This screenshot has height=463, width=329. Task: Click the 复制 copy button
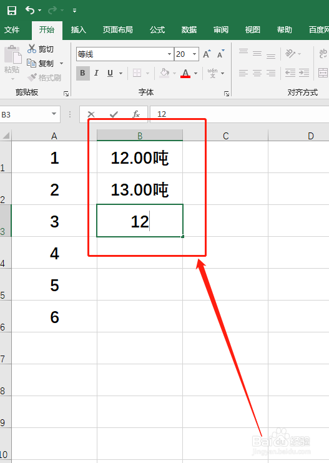click(41, 63)
